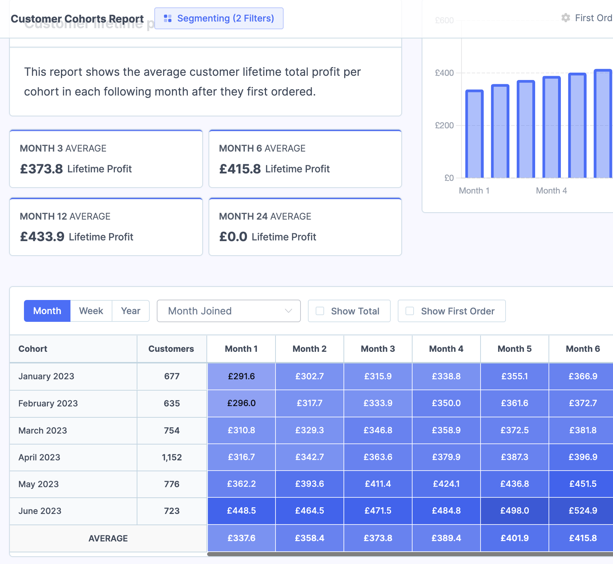Click the Month 24 Average card
613x564 pixels.
(305, 227)
